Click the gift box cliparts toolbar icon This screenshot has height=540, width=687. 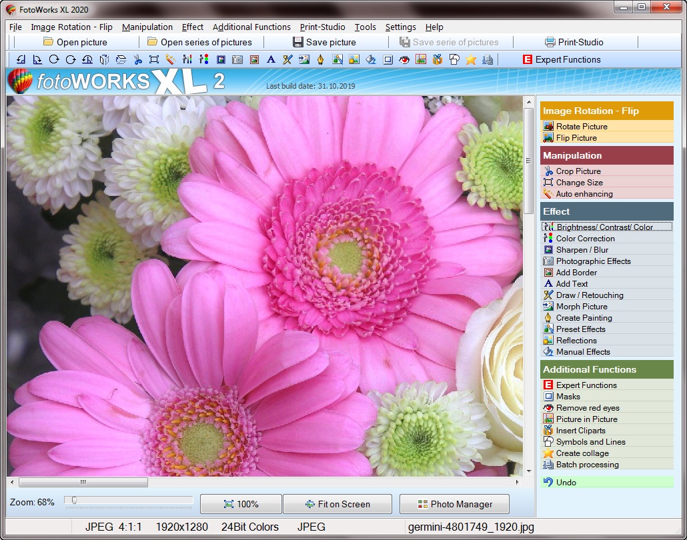[438, 59]
